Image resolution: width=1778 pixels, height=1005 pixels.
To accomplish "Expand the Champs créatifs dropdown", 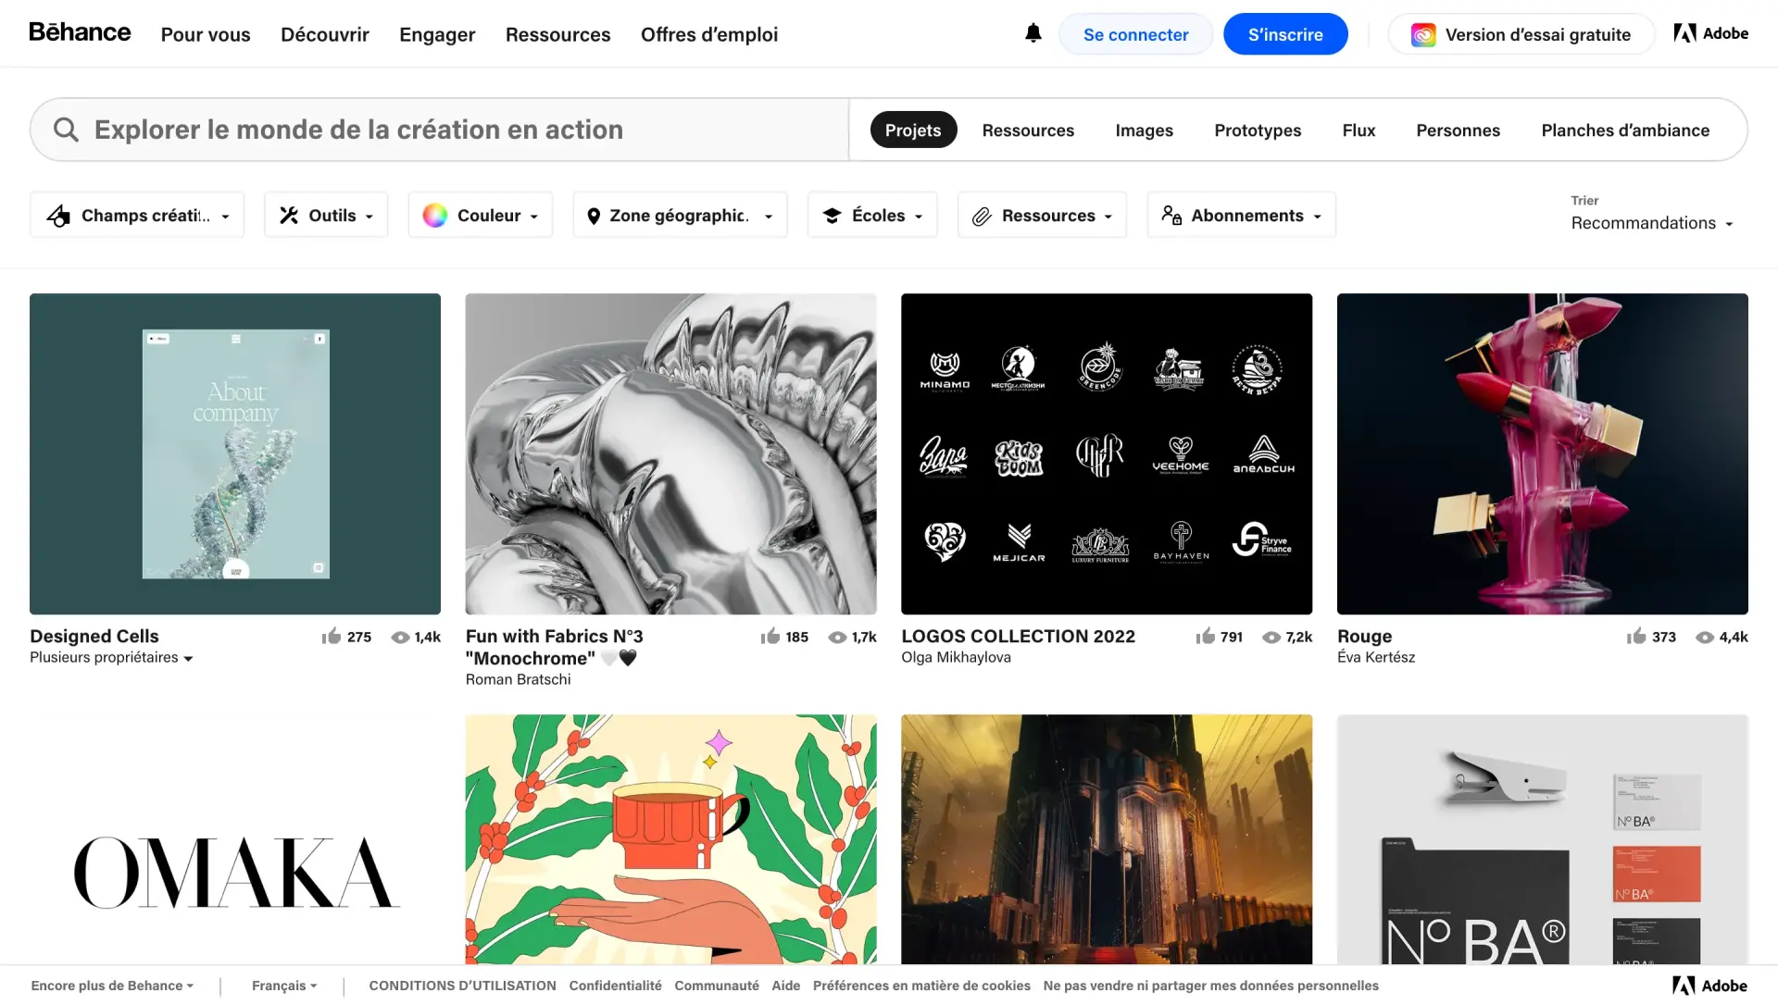I will click(x=137, y=215).
